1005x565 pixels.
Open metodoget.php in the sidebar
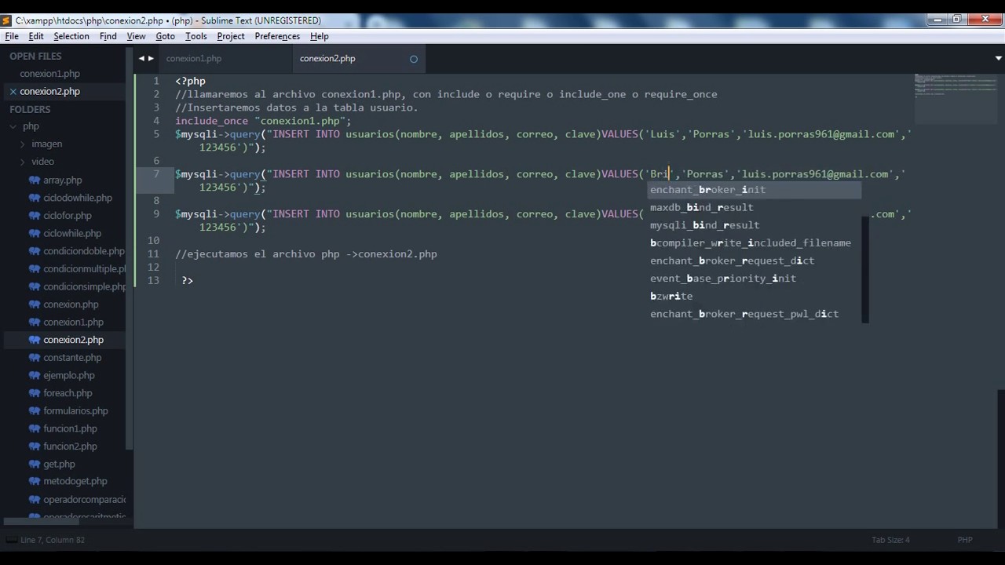(x=75, y=482)
